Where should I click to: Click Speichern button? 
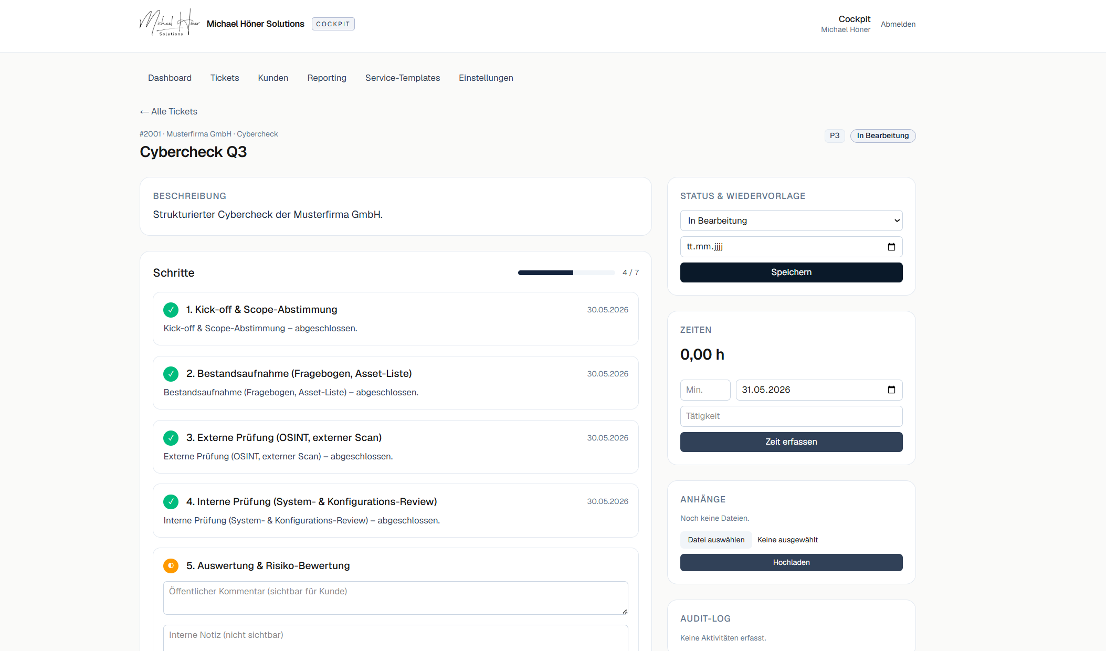792,272
